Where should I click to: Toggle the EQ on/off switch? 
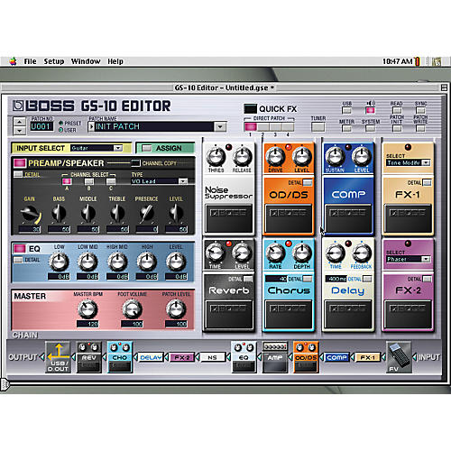pos(20,249)
